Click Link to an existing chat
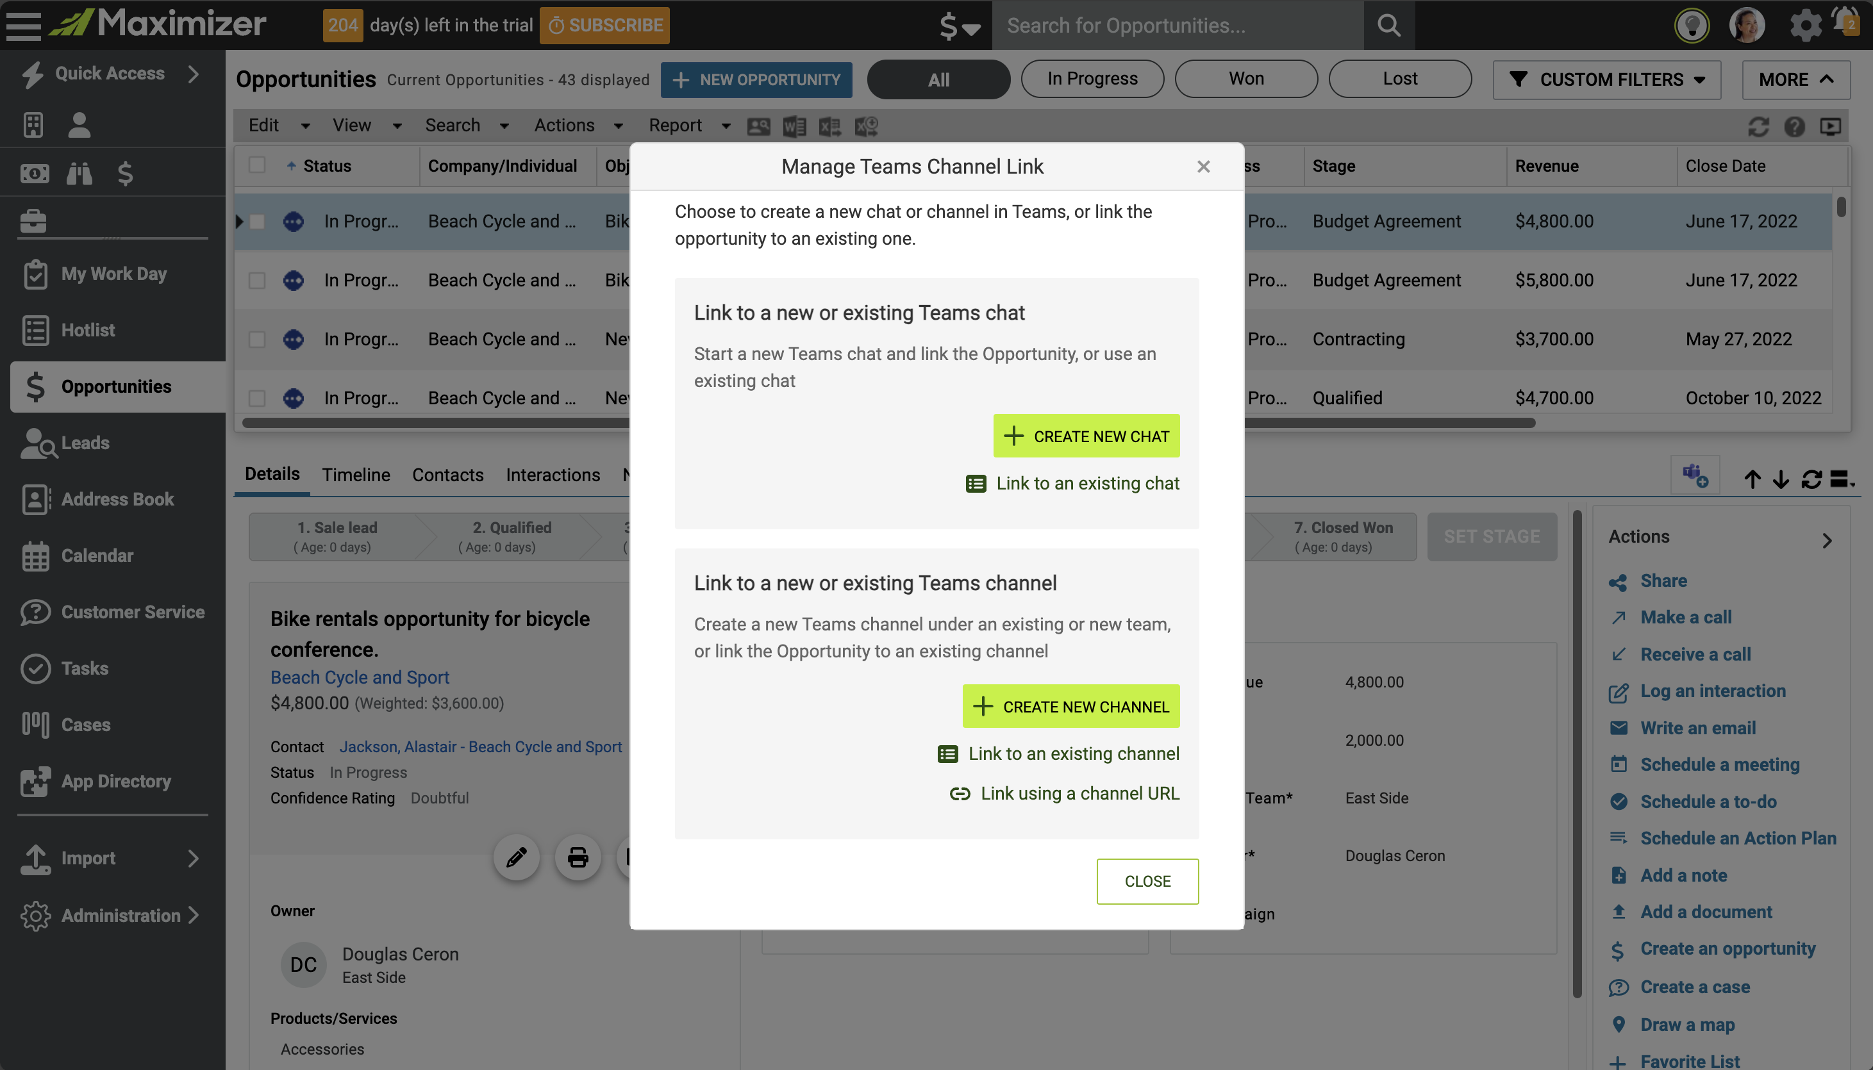Screen dimensions: 1873x1070 [1072, 484]
